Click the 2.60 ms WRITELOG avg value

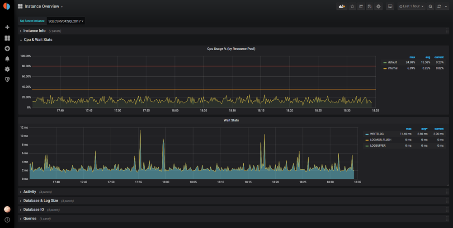pos(422,134)
